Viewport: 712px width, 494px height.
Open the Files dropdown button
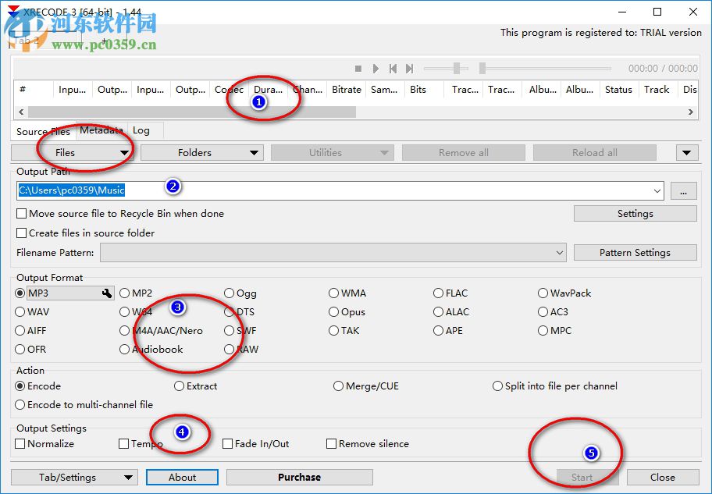(x=72, y=152)
